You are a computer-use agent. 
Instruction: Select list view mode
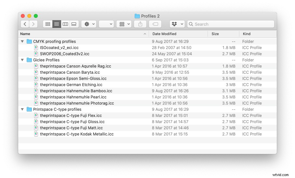57,24
